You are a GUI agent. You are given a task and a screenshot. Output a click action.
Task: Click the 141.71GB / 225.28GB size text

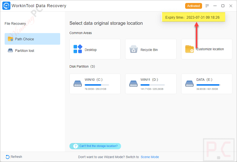point(152,89)
